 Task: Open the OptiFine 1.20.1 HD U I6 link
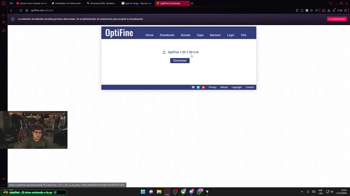pyautogui.click(x=183, y=52)
